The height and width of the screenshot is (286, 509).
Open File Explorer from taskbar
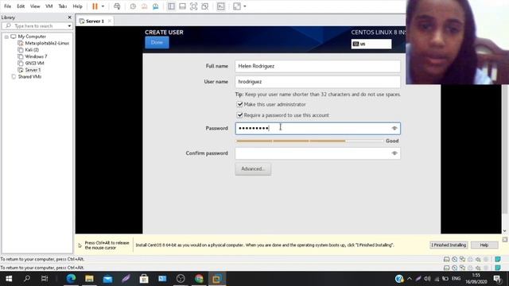pos(89,279)
